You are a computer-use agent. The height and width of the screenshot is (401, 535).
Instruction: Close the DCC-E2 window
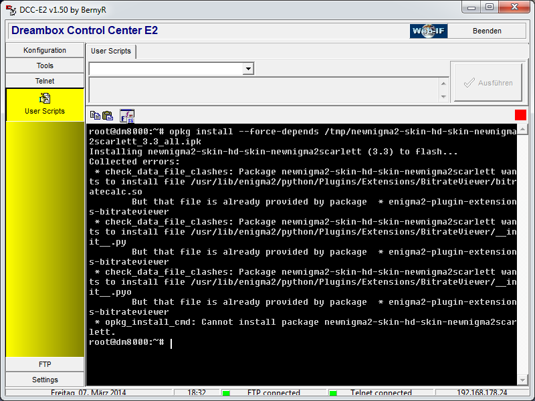pos(514,7)
